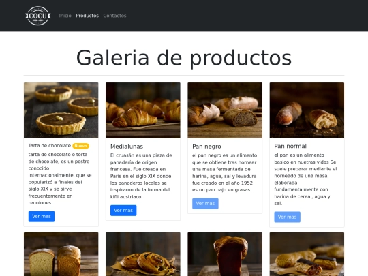Screen dimensions: 368x276
Task: Open the Pan normal baguette photo
Action: pyautogui.click(x=307, y=110)
